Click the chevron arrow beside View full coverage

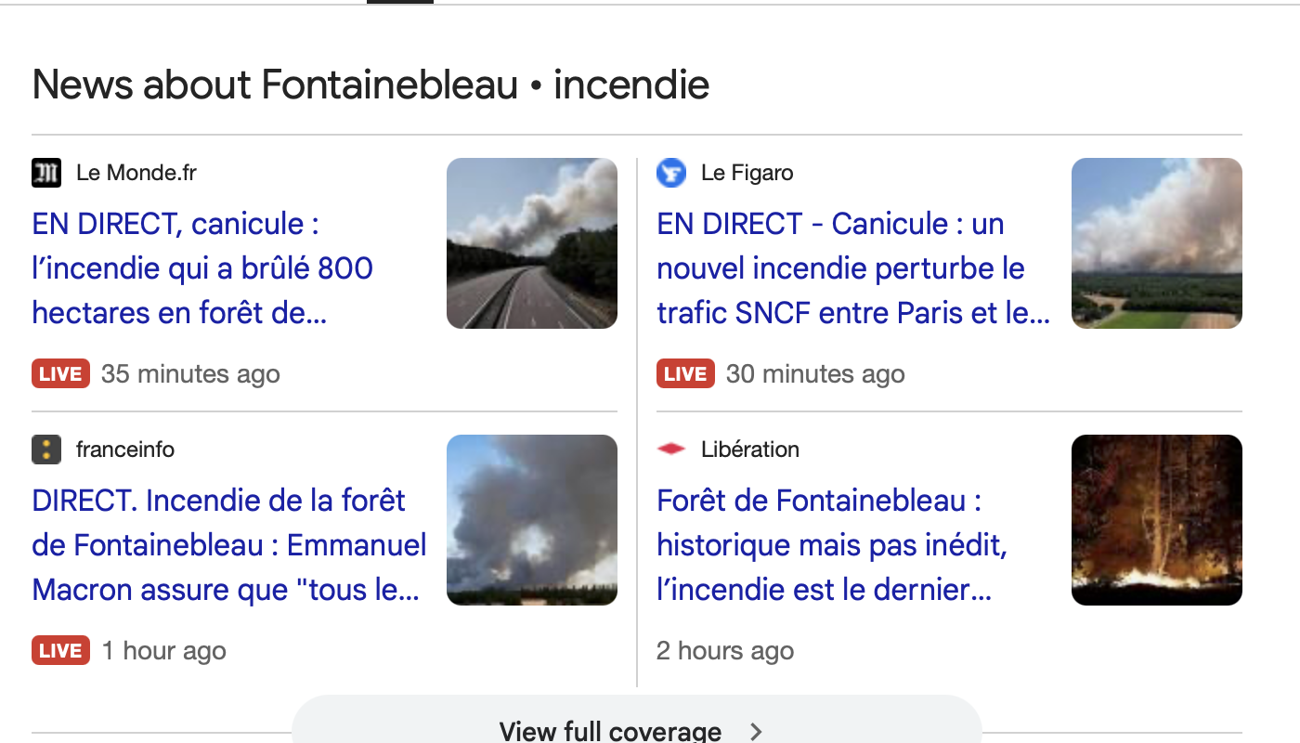(756, 732)
